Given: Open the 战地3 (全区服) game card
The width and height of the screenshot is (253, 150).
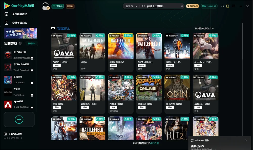Looking at the screenshot, I should coord(177,52).
